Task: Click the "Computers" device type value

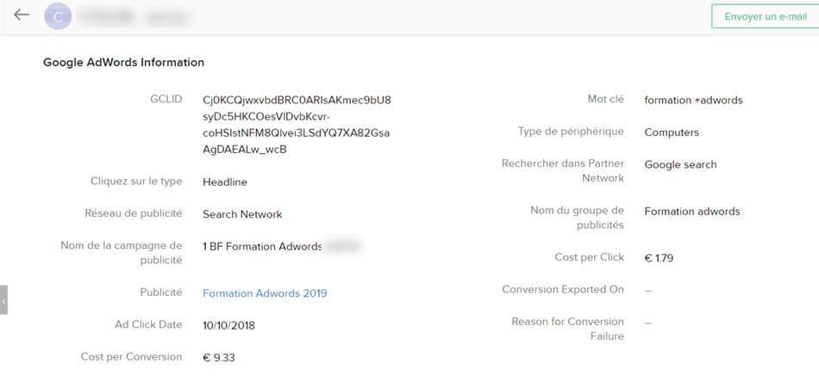Action: pyautogui.click(x=672, y=133)
